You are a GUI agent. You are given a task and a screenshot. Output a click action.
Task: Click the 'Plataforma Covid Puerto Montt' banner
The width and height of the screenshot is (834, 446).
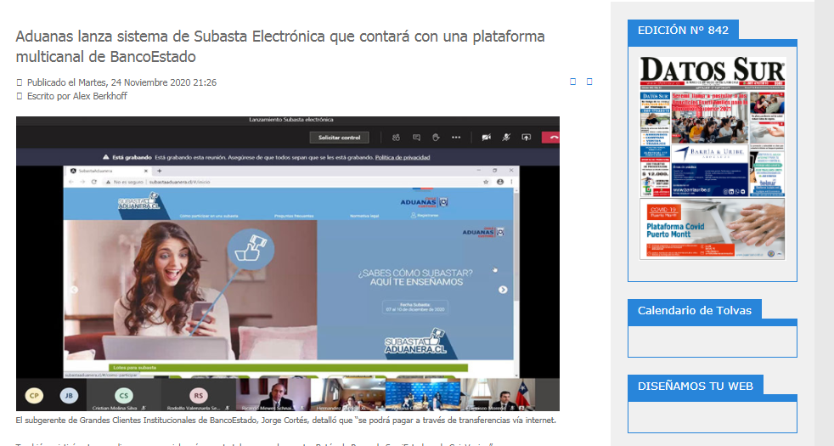coord(713,229)
